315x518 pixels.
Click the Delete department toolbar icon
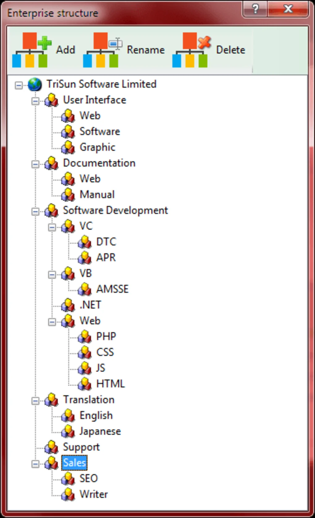click(192, 50)
